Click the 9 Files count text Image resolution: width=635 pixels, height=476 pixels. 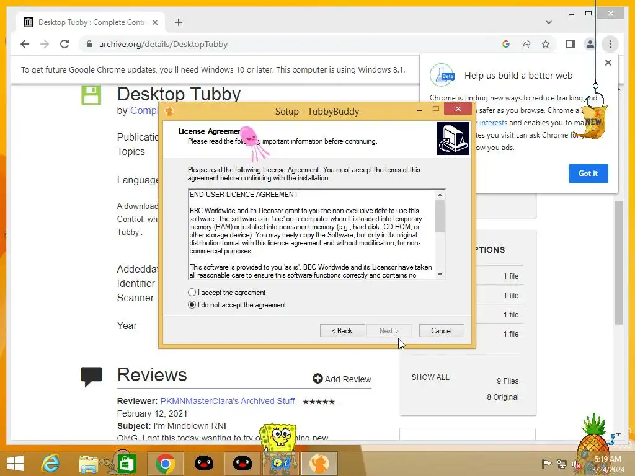point(507,381)
